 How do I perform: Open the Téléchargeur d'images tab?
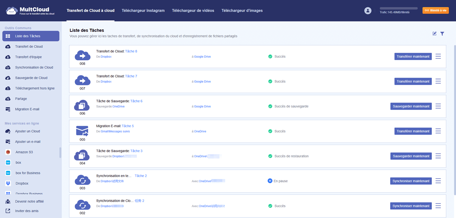click(242, 11)
